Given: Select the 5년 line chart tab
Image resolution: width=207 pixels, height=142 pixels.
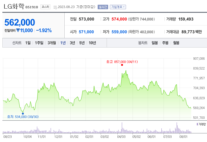Looking at the screenshot, I should pyautogui.click(x=82, y=43).
